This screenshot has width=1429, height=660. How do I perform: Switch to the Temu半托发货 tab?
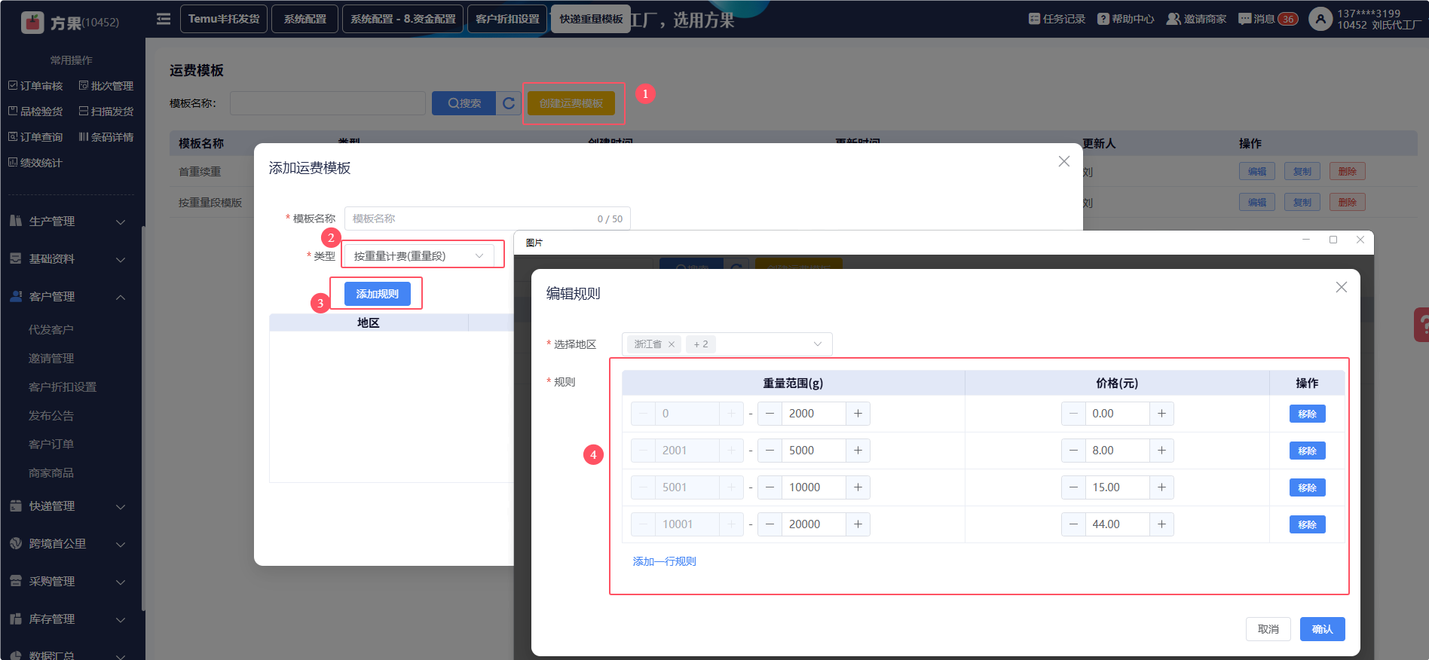point(224,19)
